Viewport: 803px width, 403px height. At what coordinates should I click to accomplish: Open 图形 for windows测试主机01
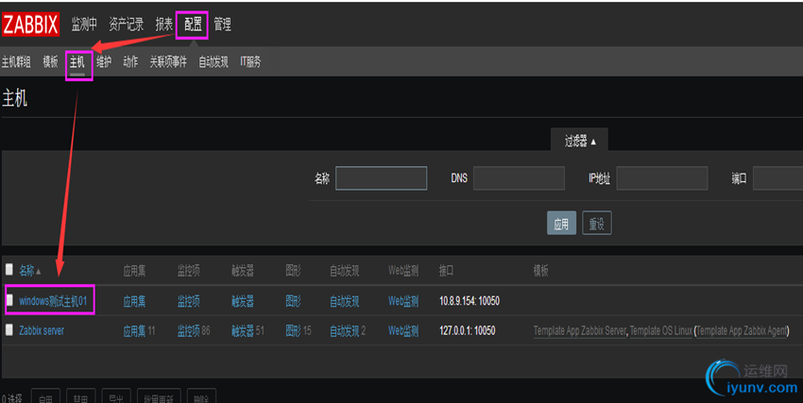[294, 301]
